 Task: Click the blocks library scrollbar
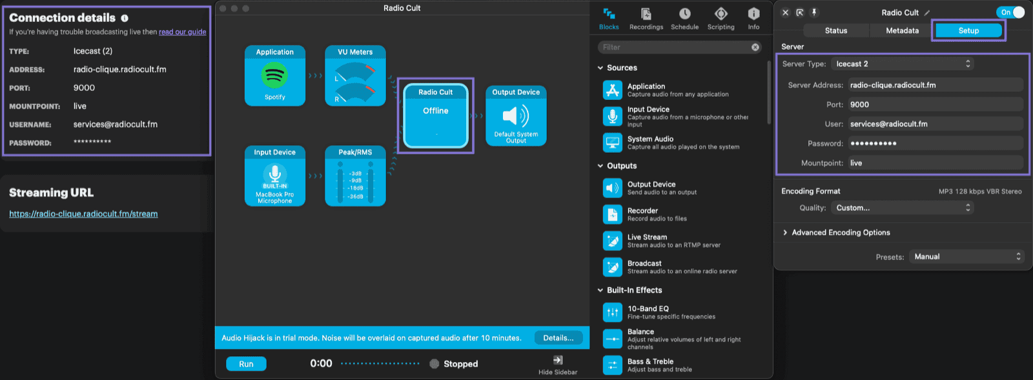tap(768, 92)
